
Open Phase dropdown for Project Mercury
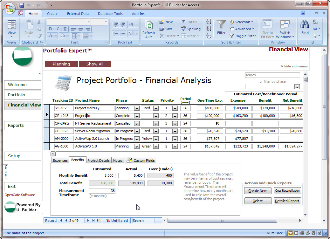coord(137,108)
